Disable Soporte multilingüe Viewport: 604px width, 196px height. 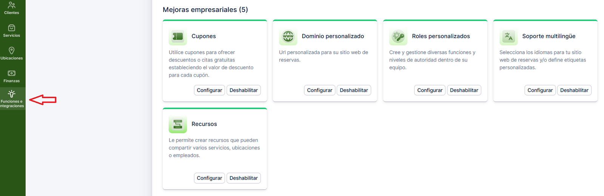tap(574, 90)
